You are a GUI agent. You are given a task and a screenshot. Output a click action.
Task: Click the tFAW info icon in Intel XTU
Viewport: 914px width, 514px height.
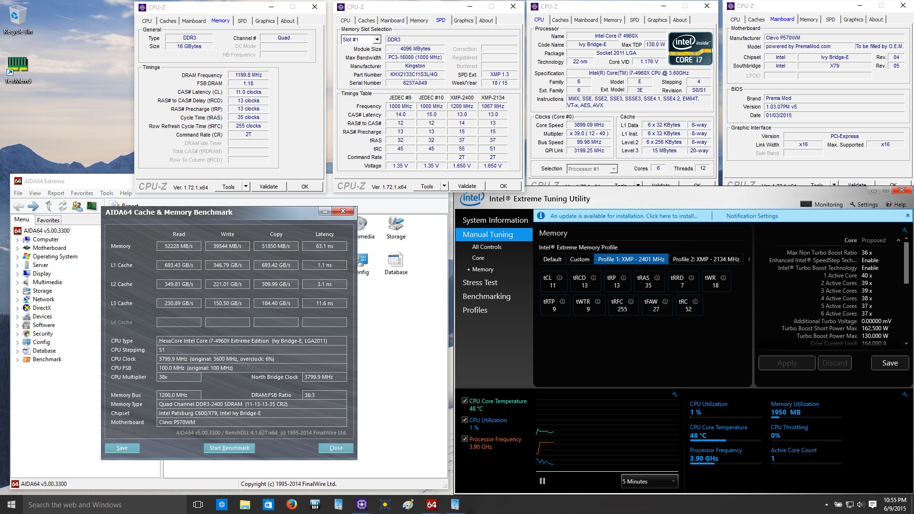tap(665, 302)
